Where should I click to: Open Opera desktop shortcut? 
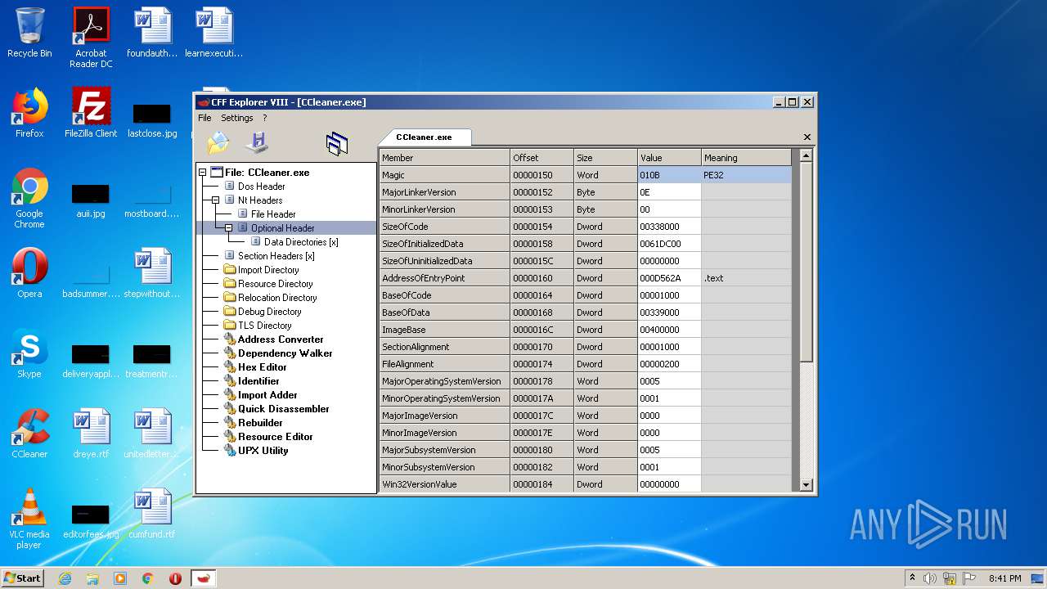(29, 273)
